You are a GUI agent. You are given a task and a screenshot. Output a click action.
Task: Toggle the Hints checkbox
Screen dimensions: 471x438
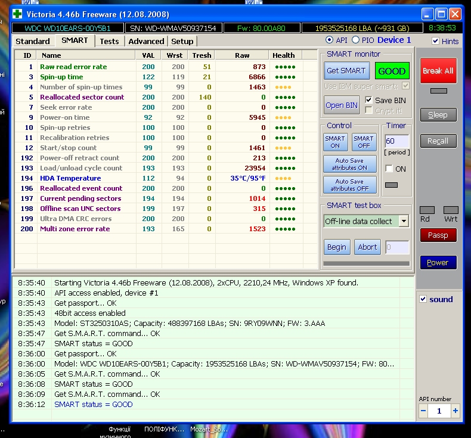point(436,41)
